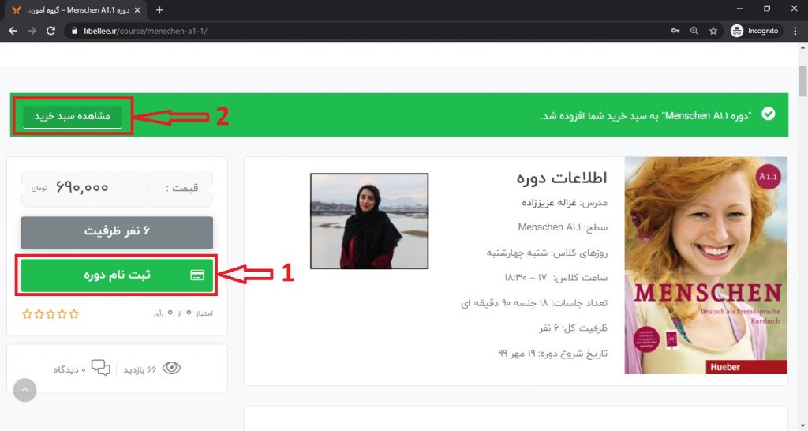Screen dimensions: 808x431
Task: Click the comments speech bubble icon
Action: pos(100,368)
